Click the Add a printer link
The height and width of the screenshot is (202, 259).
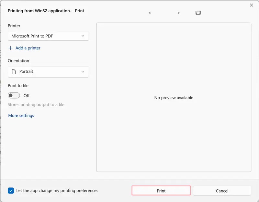coord(28,48)
